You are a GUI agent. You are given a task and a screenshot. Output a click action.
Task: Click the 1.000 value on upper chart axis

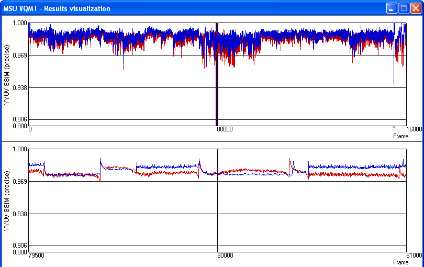[20, 23]
